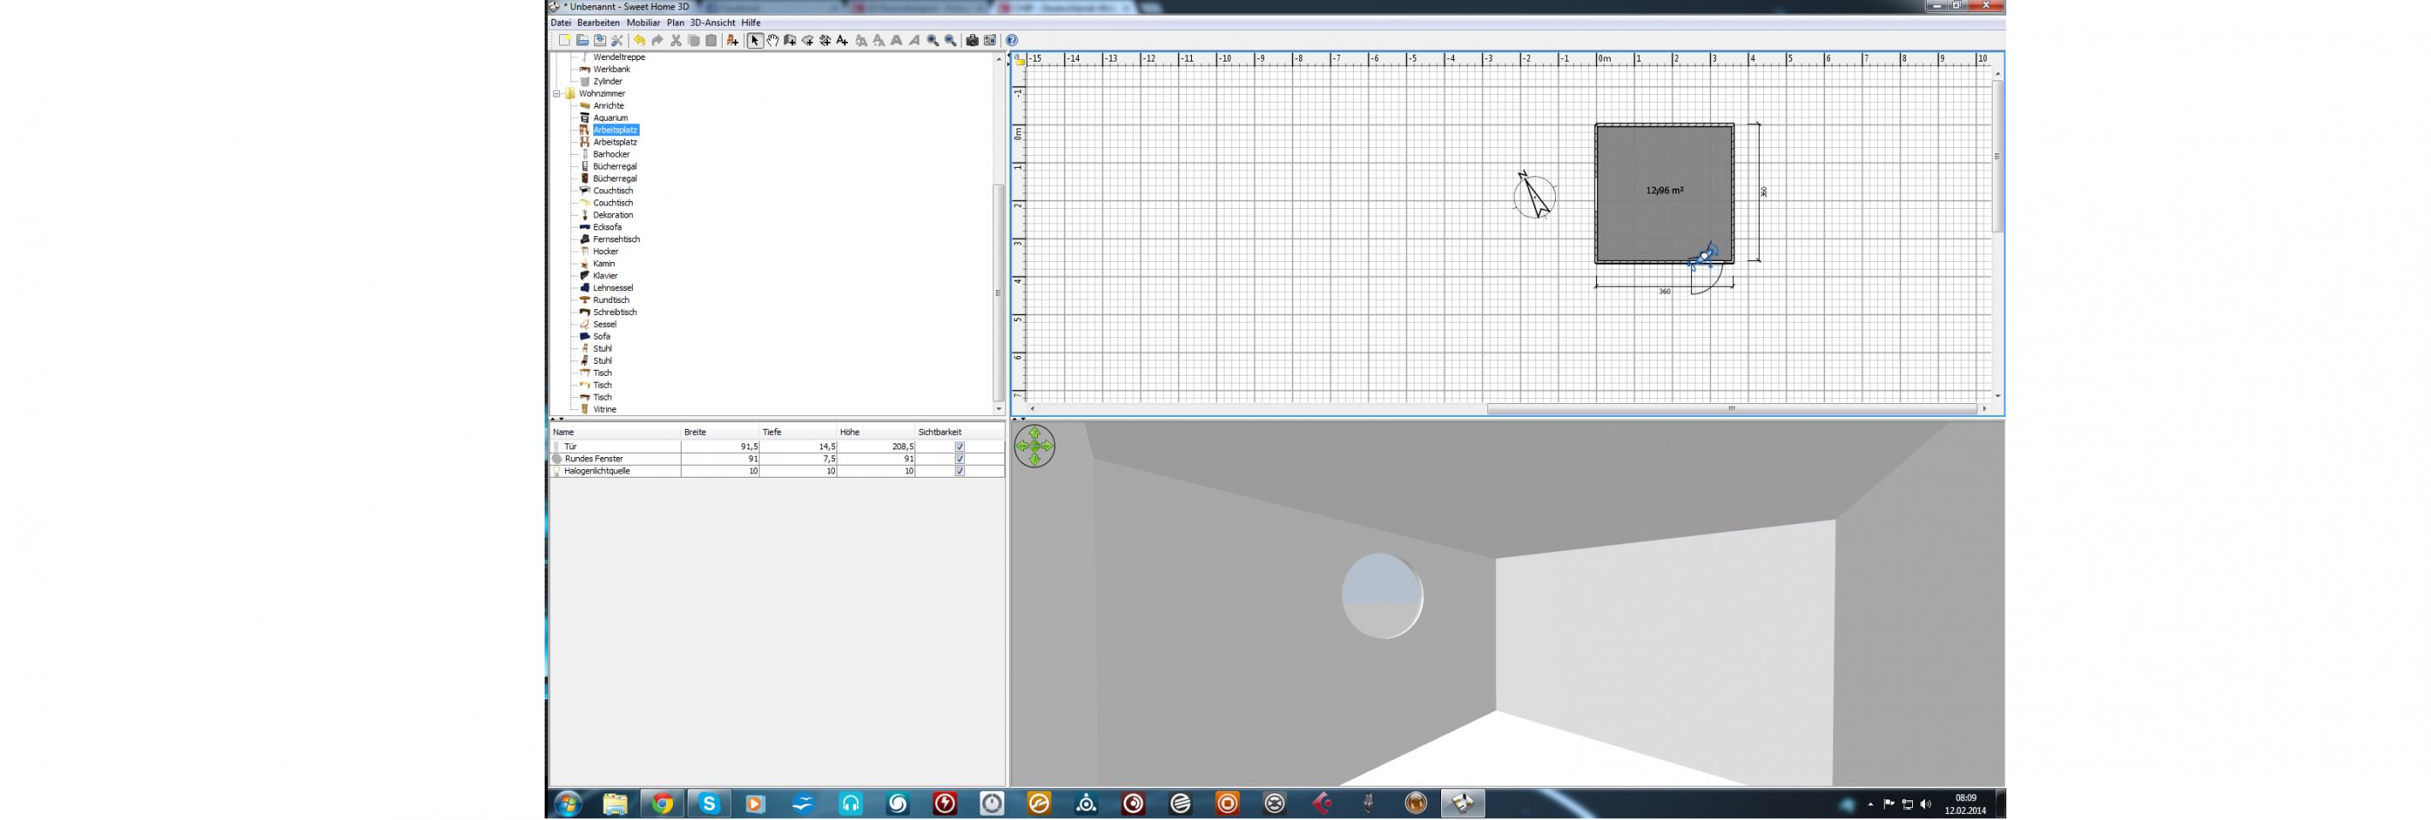Hide the Halogenlichtquelle via its checkbox

960,471
